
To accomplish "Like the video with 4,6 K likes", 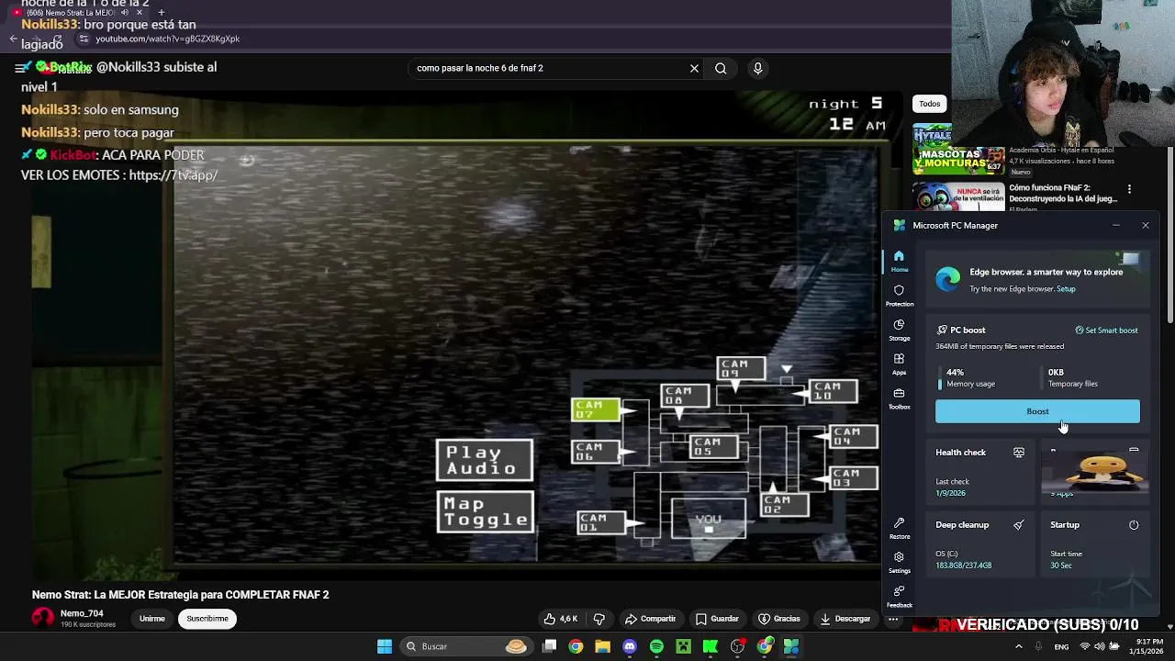I will coord(560,619).
